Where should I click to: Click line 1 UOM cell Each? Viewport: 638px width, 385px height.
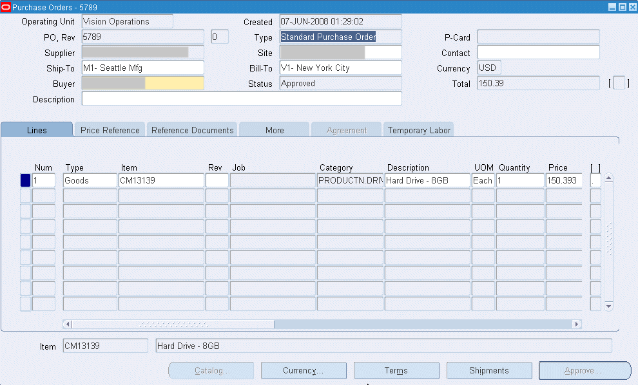coord(483,180)
